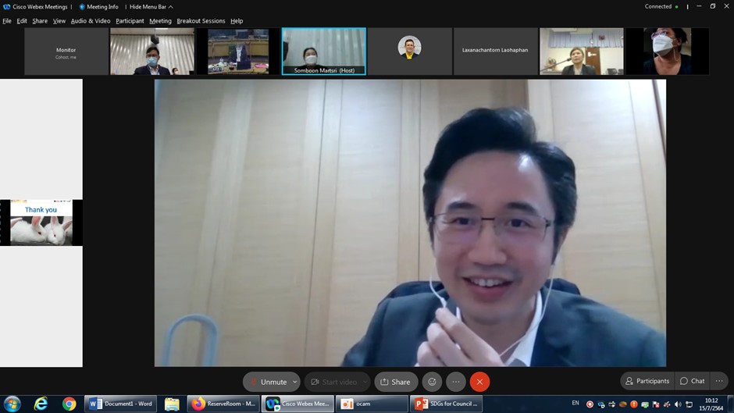Screen dimensions: 734x413
Task: Open panel options ellipsis next to Chat
Action: click(719, 381)
